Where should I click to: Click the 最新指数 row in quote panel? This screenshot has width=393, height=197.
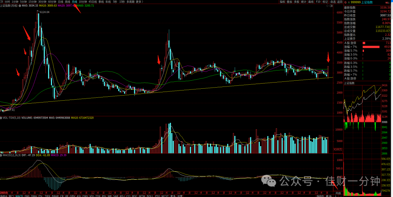pyautogui.click(x=367, y=7)
